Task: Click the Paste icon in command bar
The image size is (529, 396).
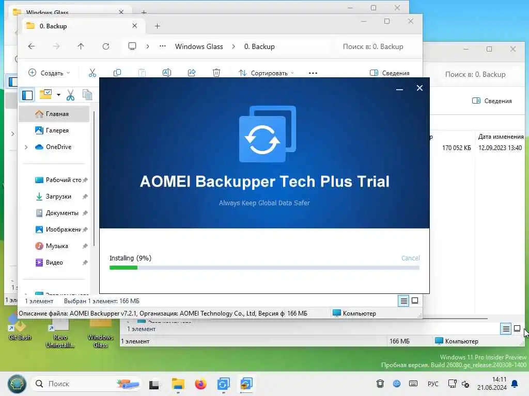Action: (142, 73)
